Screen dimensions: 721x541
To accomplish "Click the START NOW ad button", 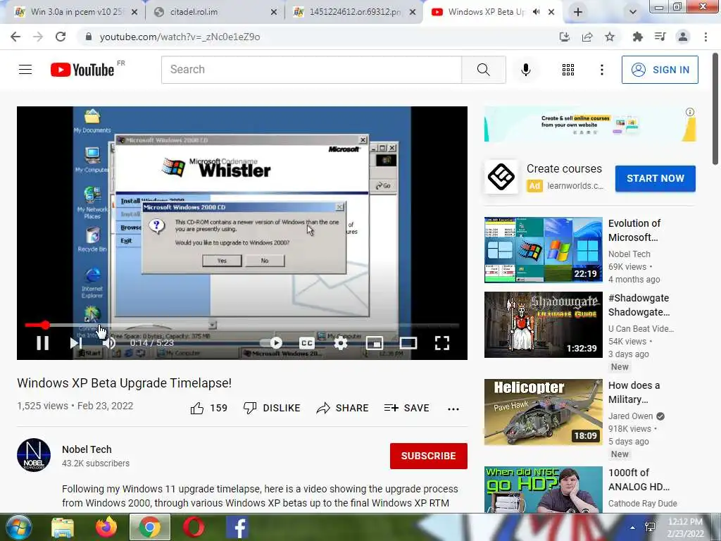I will tap(656, 178).
